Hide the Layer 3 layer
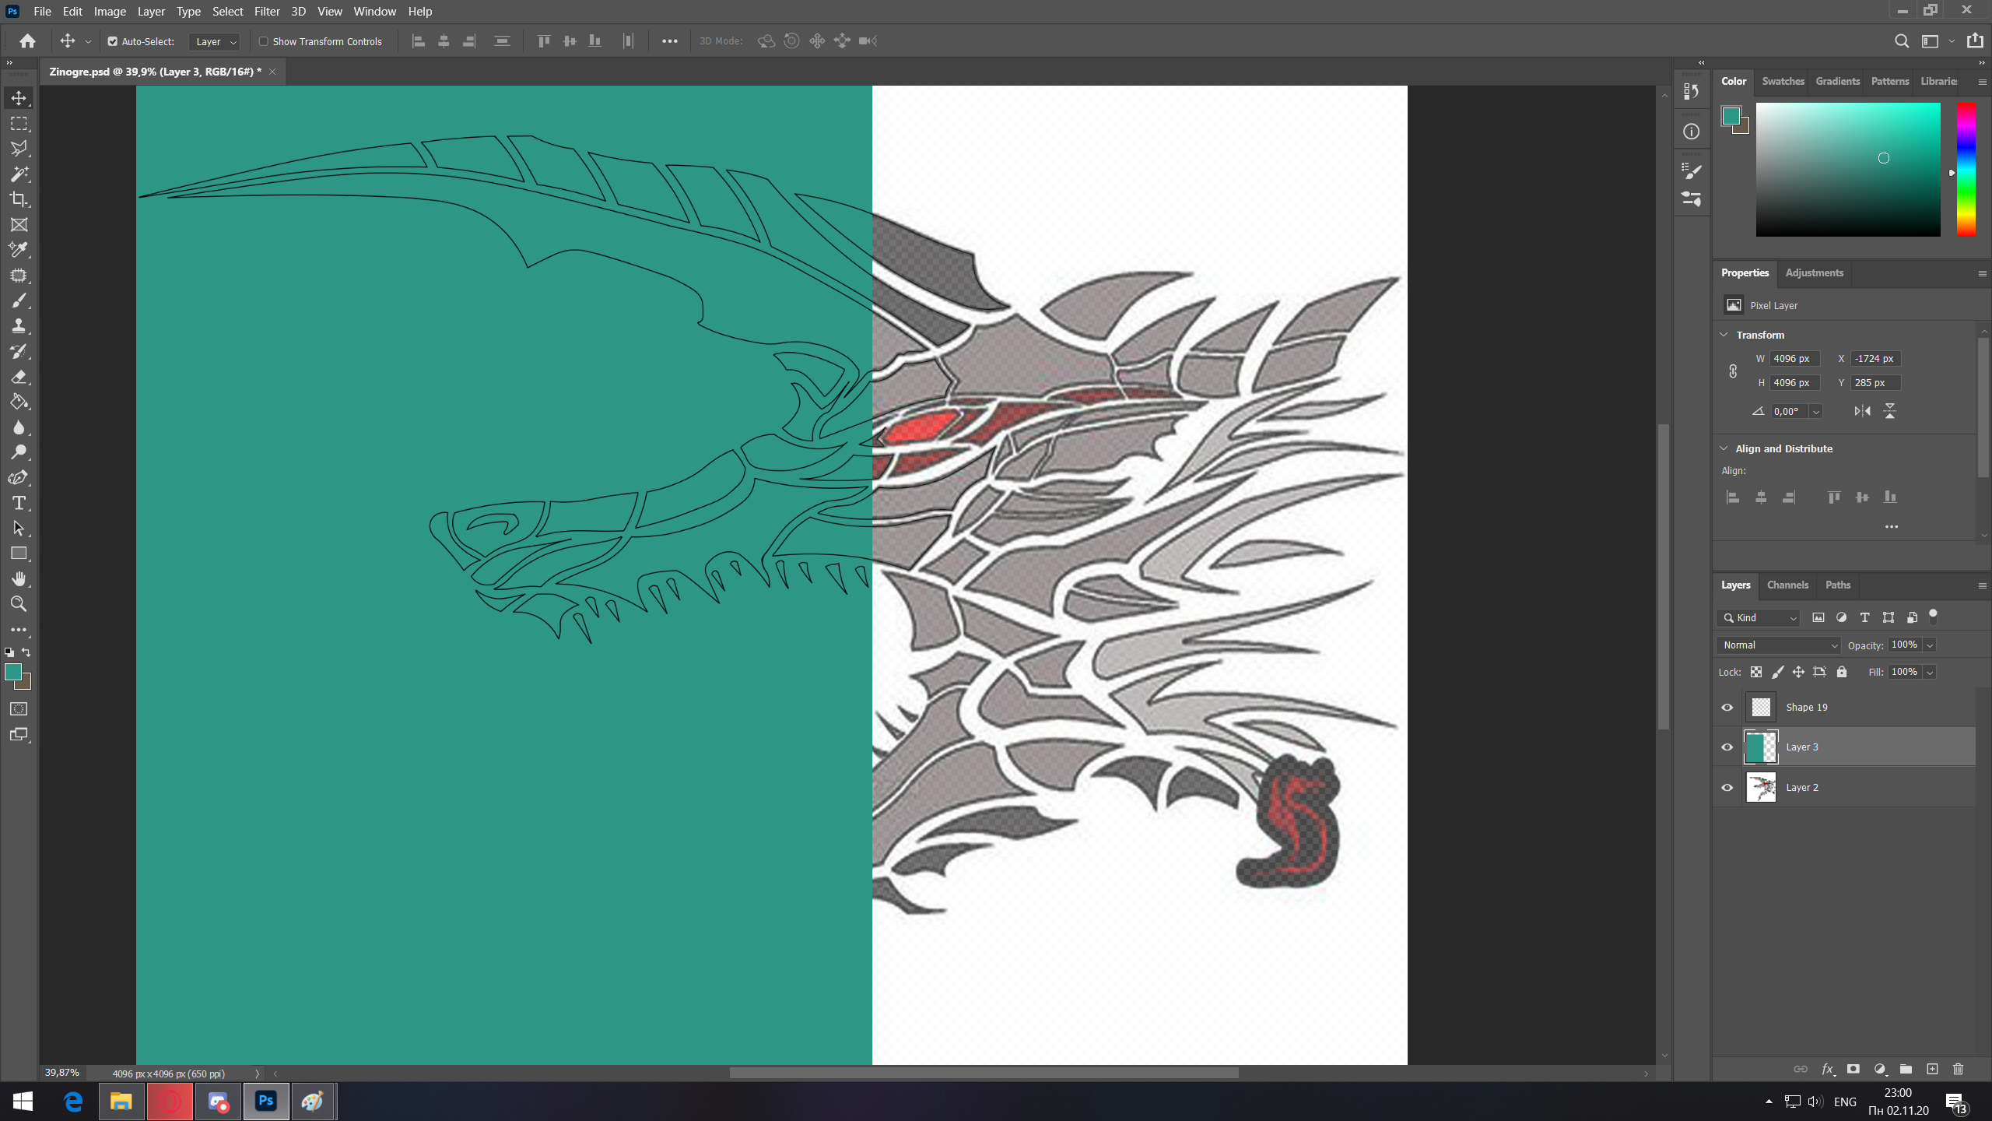The width and height of the screenshot is (1992, 1121). tap(1727, 747)
